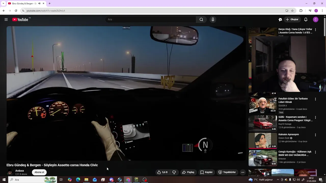The width and height of the screenshot is (326, 183).
Task: Bookmark this page with the star icon
Action: (x=292, y=11)
